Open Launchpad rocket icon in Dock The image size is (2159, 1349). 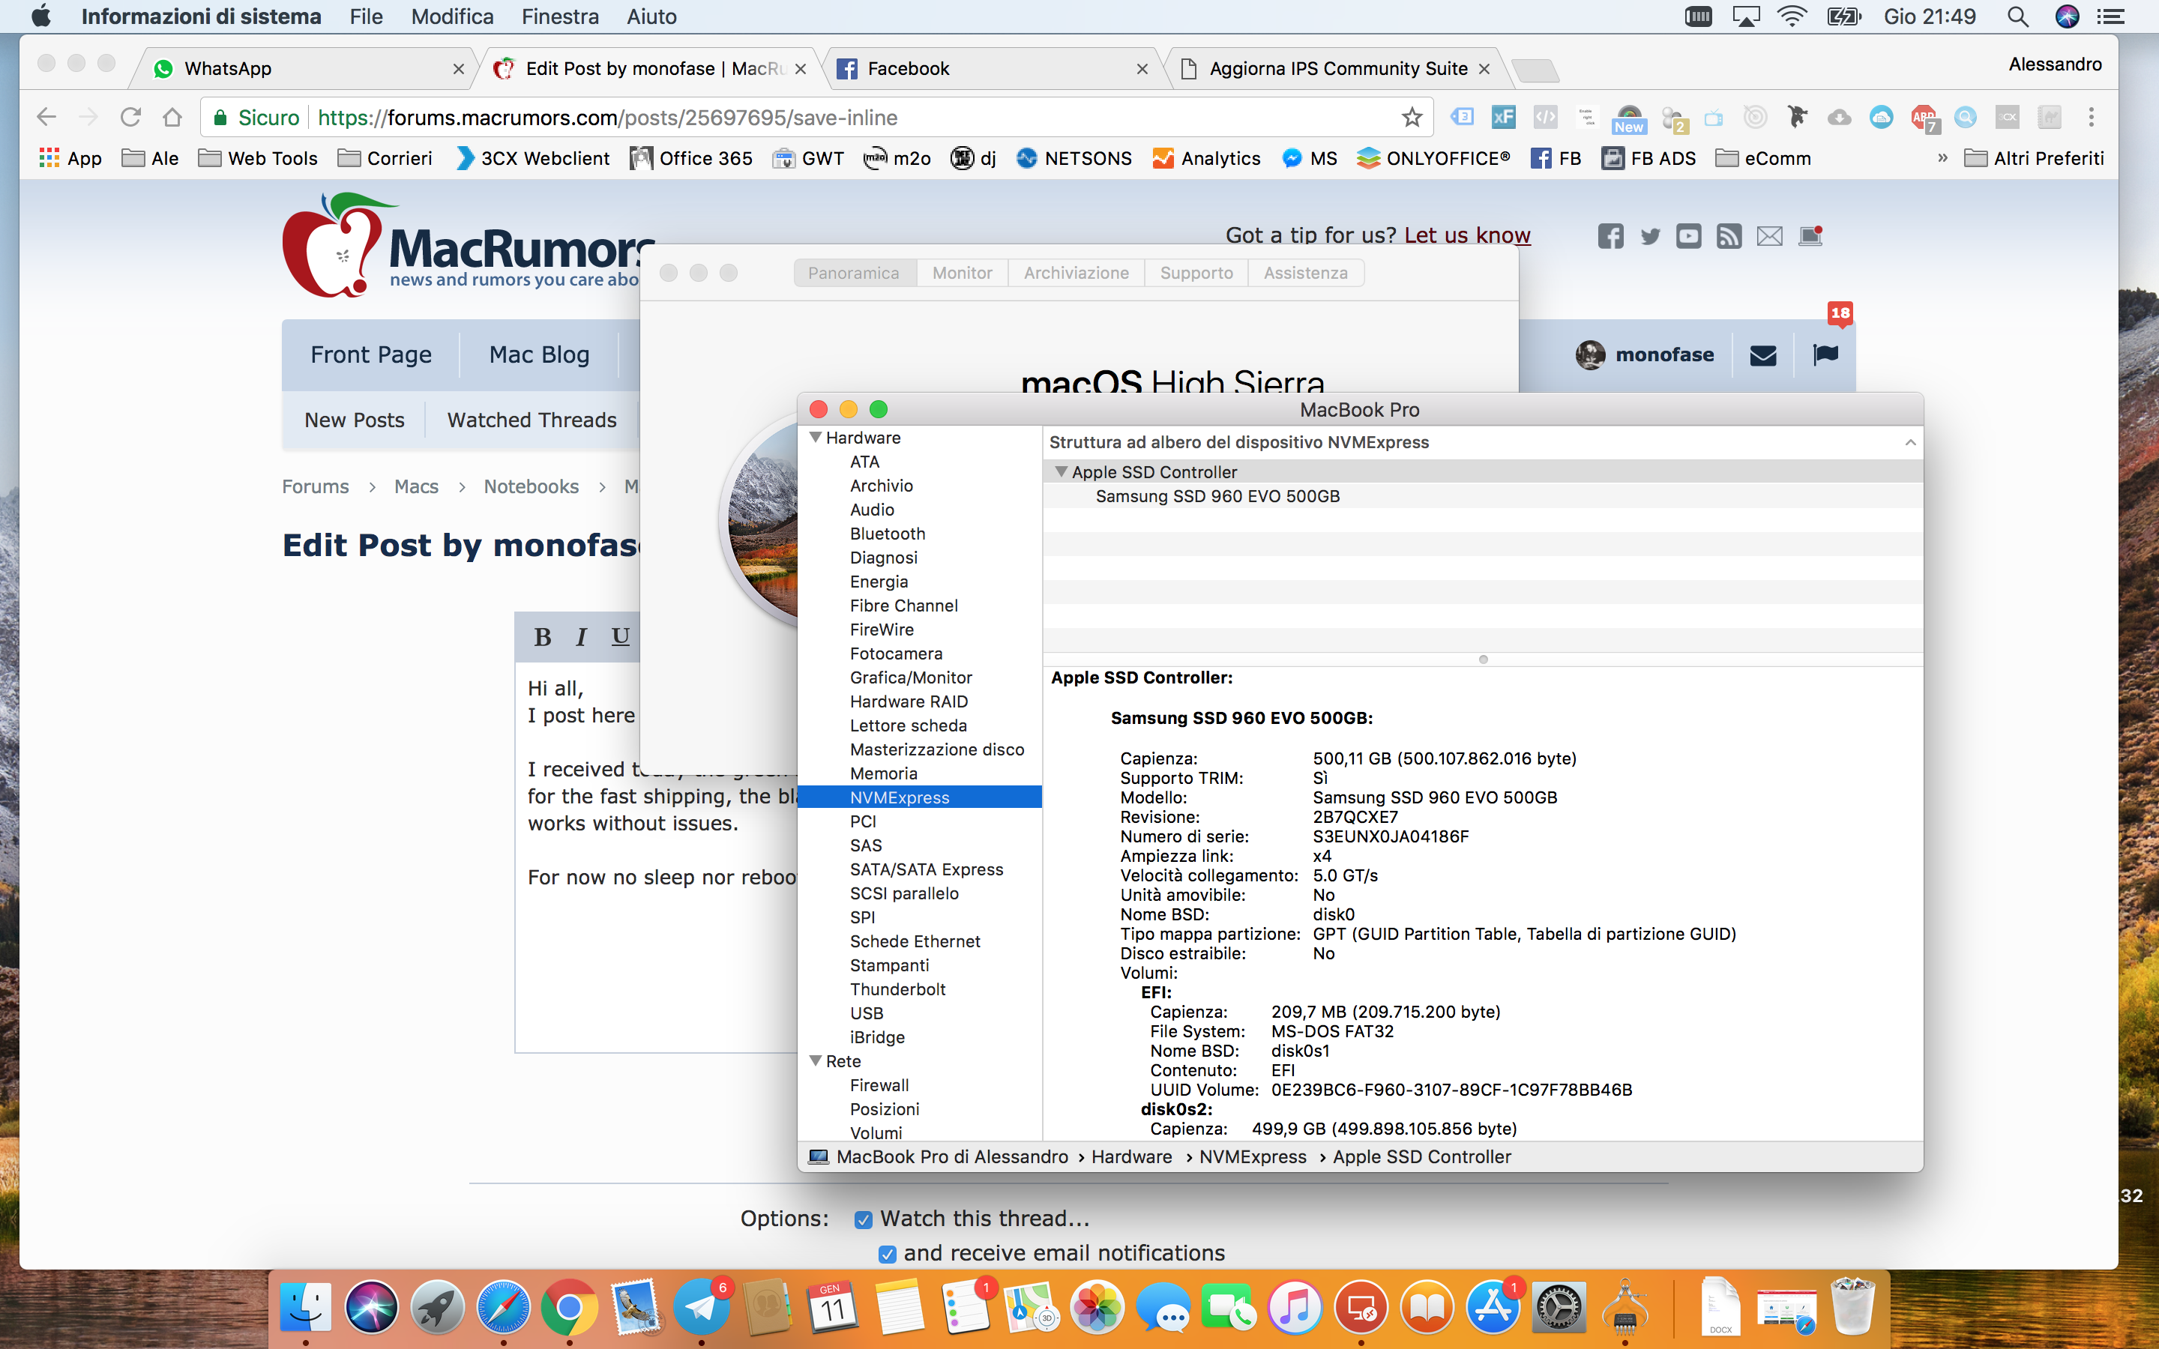tap(437, 1307)
